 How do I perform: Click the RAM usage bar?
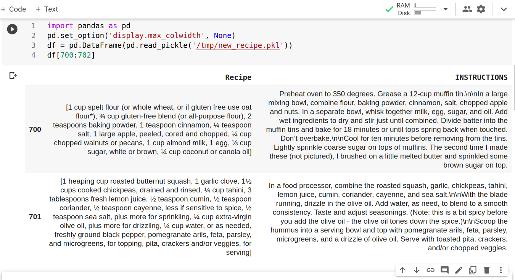(425, 5)
